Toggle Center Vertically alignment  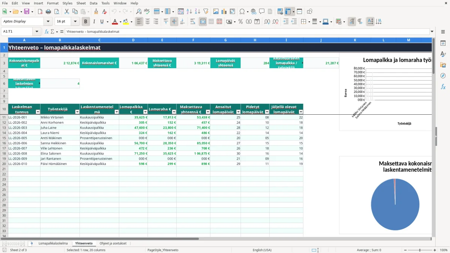point(174,22)
